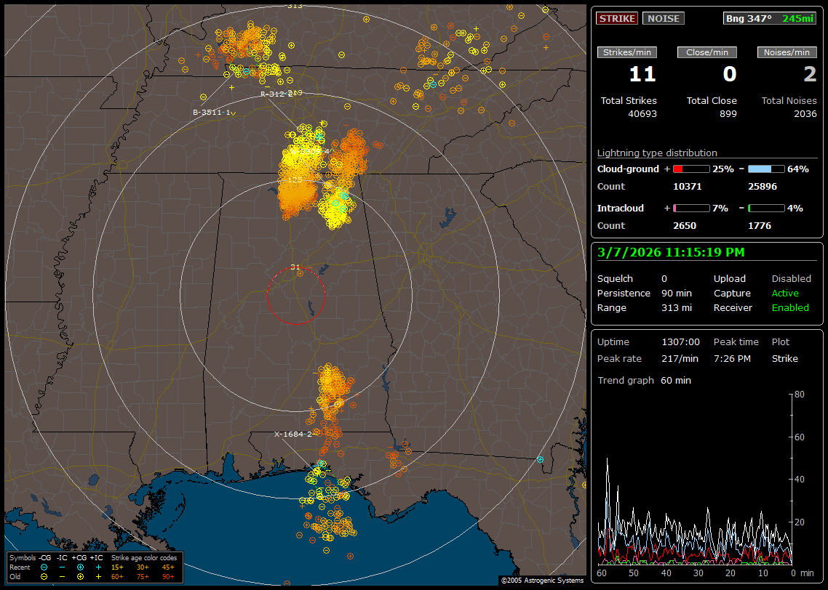Screen dimensions: 828x590
Task: Toggle the STRIKE indicator
Action: 617,18
